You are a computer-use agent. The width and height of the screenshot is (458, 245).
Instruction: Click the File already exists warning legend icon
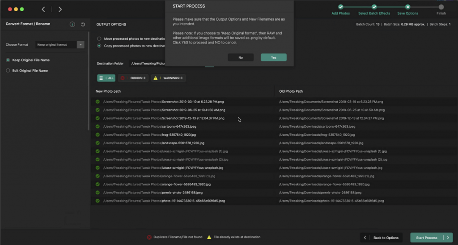coord(209,237)
